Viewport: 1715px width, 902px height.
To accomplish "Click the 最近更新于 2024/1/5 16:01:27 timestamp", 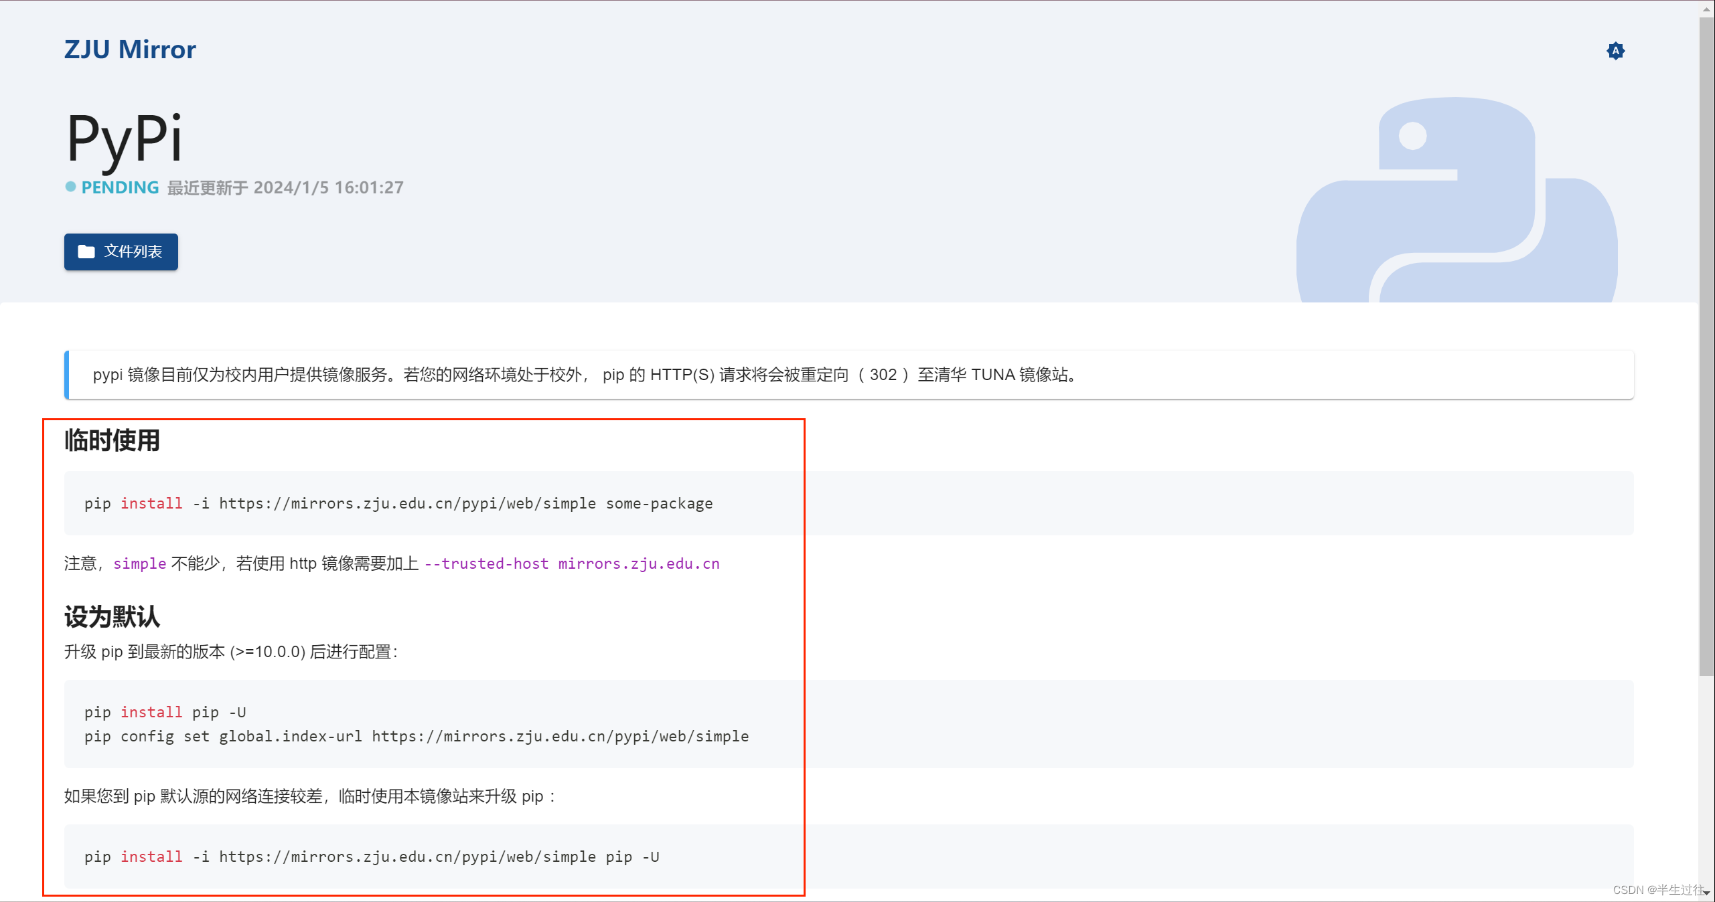I will (x=285, y=187).
